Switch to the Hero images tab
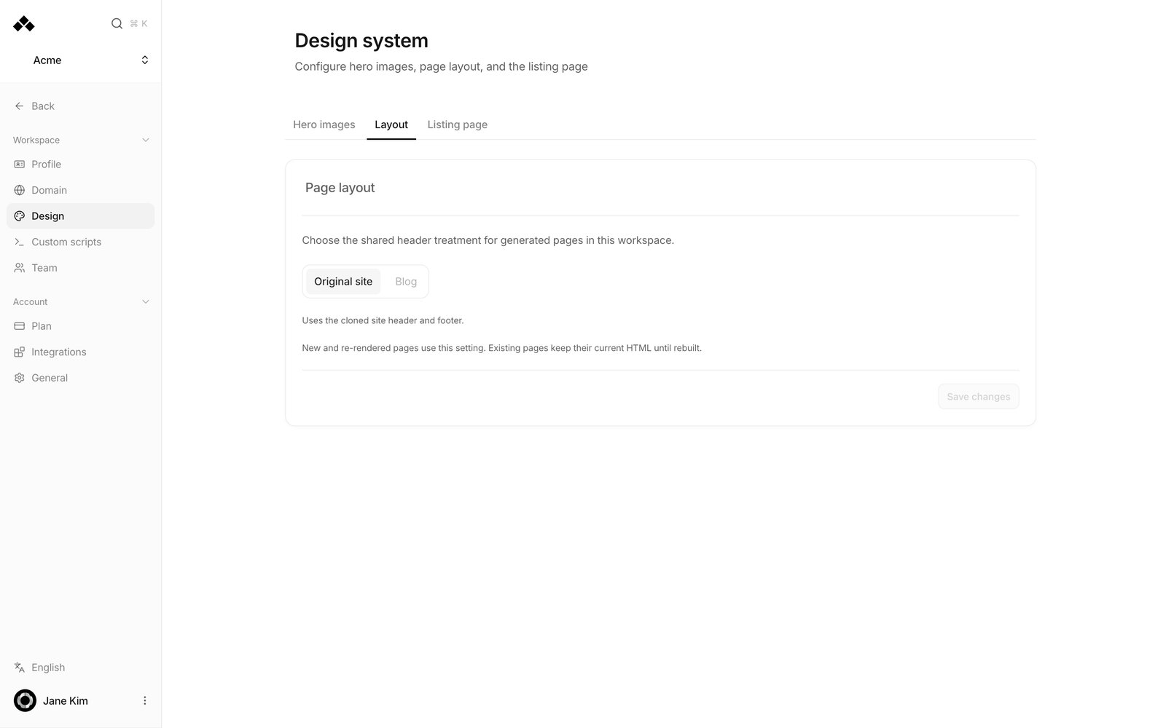The width and height of the screenshot is (1166, 728). (324, 124)
